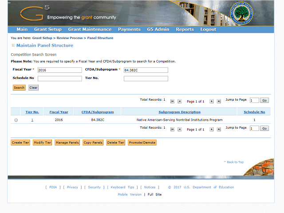Open the Reports menu
Screen dimensions: 284x213
[185, 29]
